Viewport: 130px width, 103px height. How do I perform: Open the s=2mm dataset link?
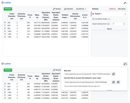tap(7, 3)
